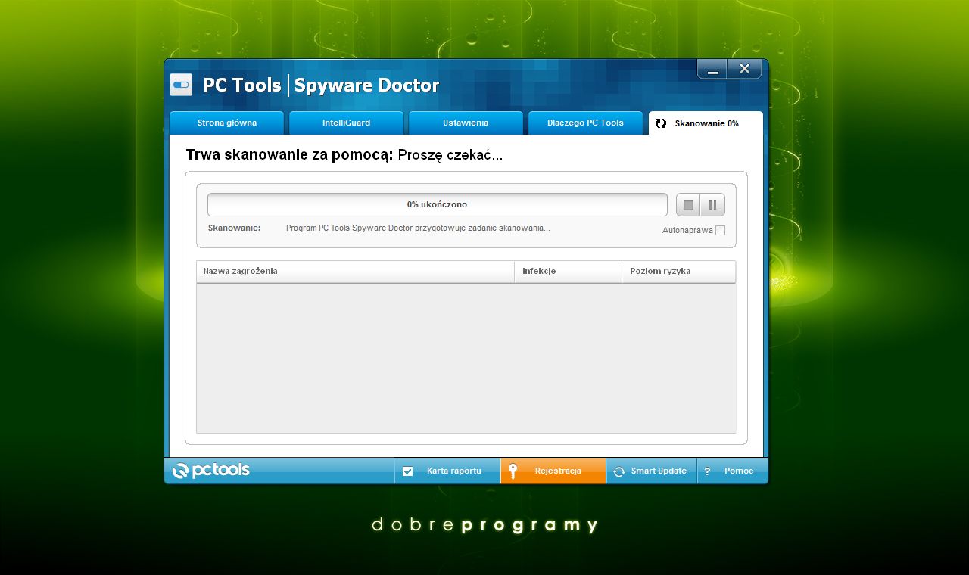Open Pomoc help
Image resolution: width=969 pixels, height=575 pixels.
(732, 471)
